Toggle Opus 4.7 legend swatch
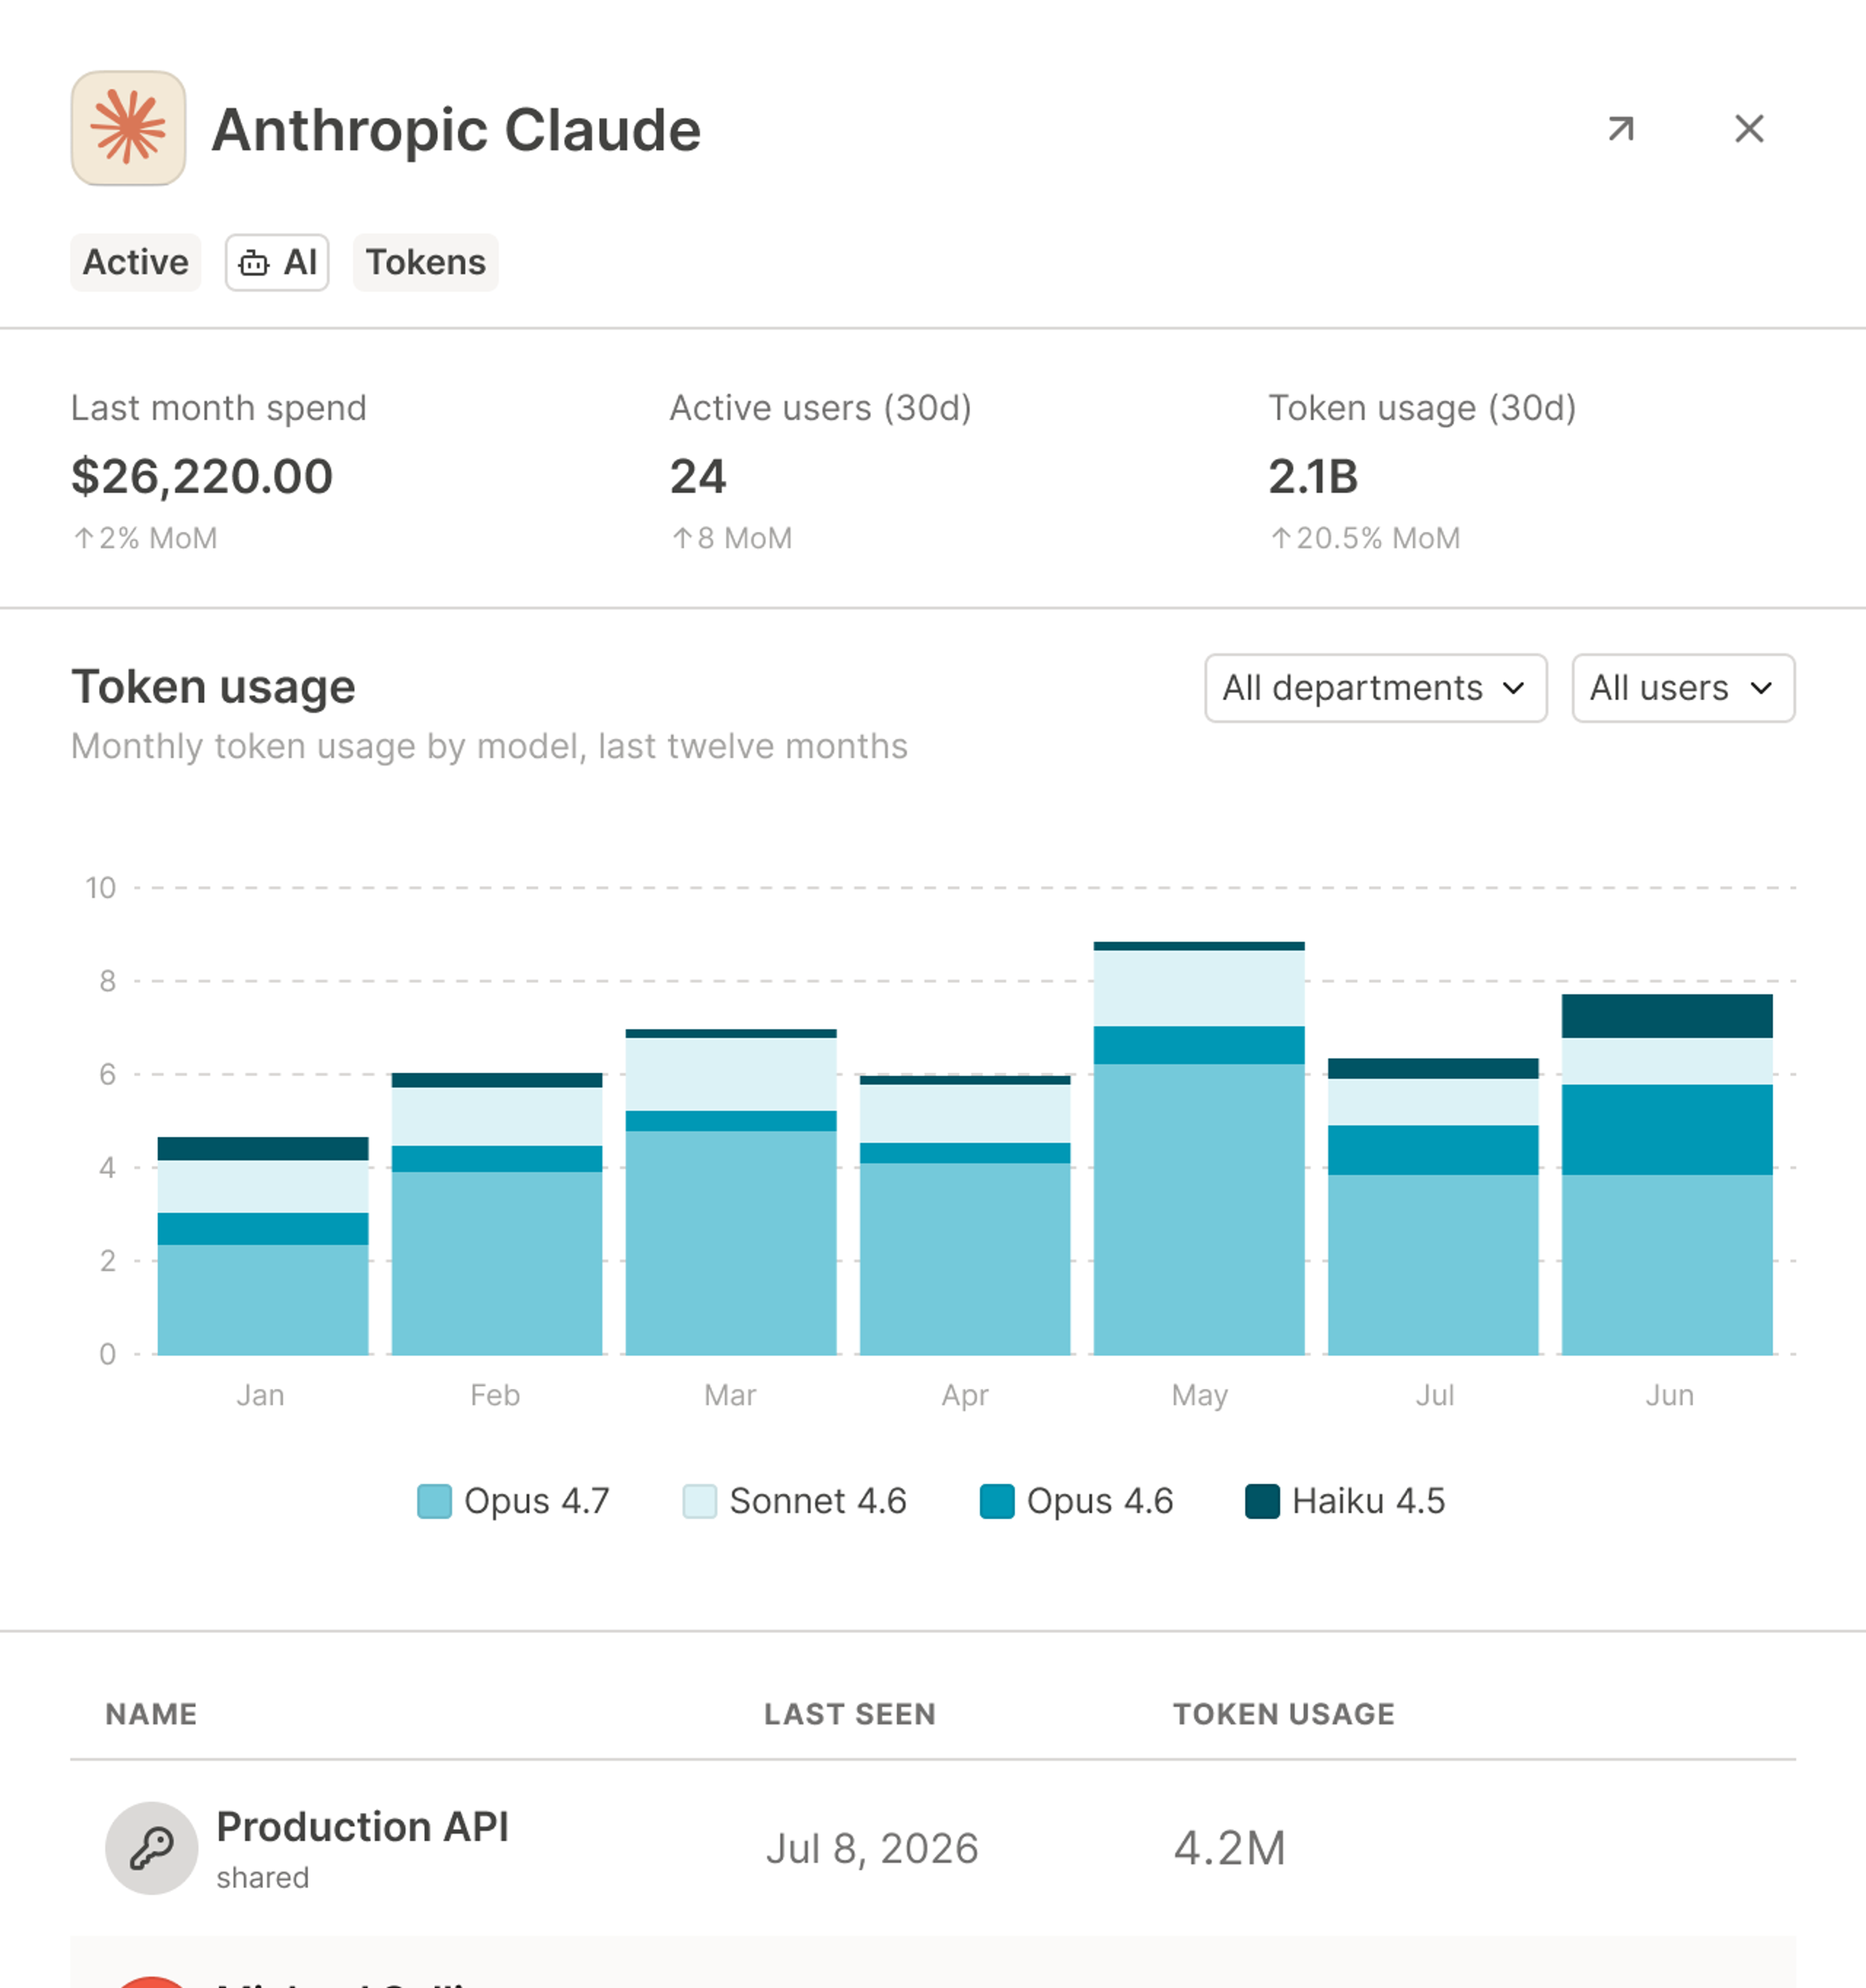 coord(434,1501)
